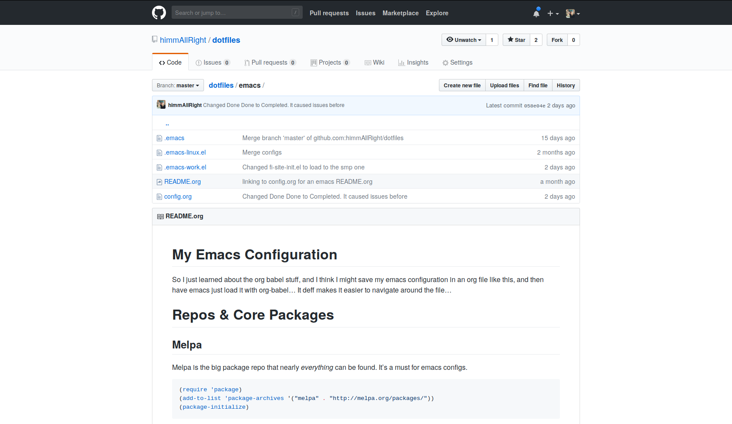The height and width of the screenshot is (424, 732).
Task: Click the file icon beside config.org
Action: [159, 197]
